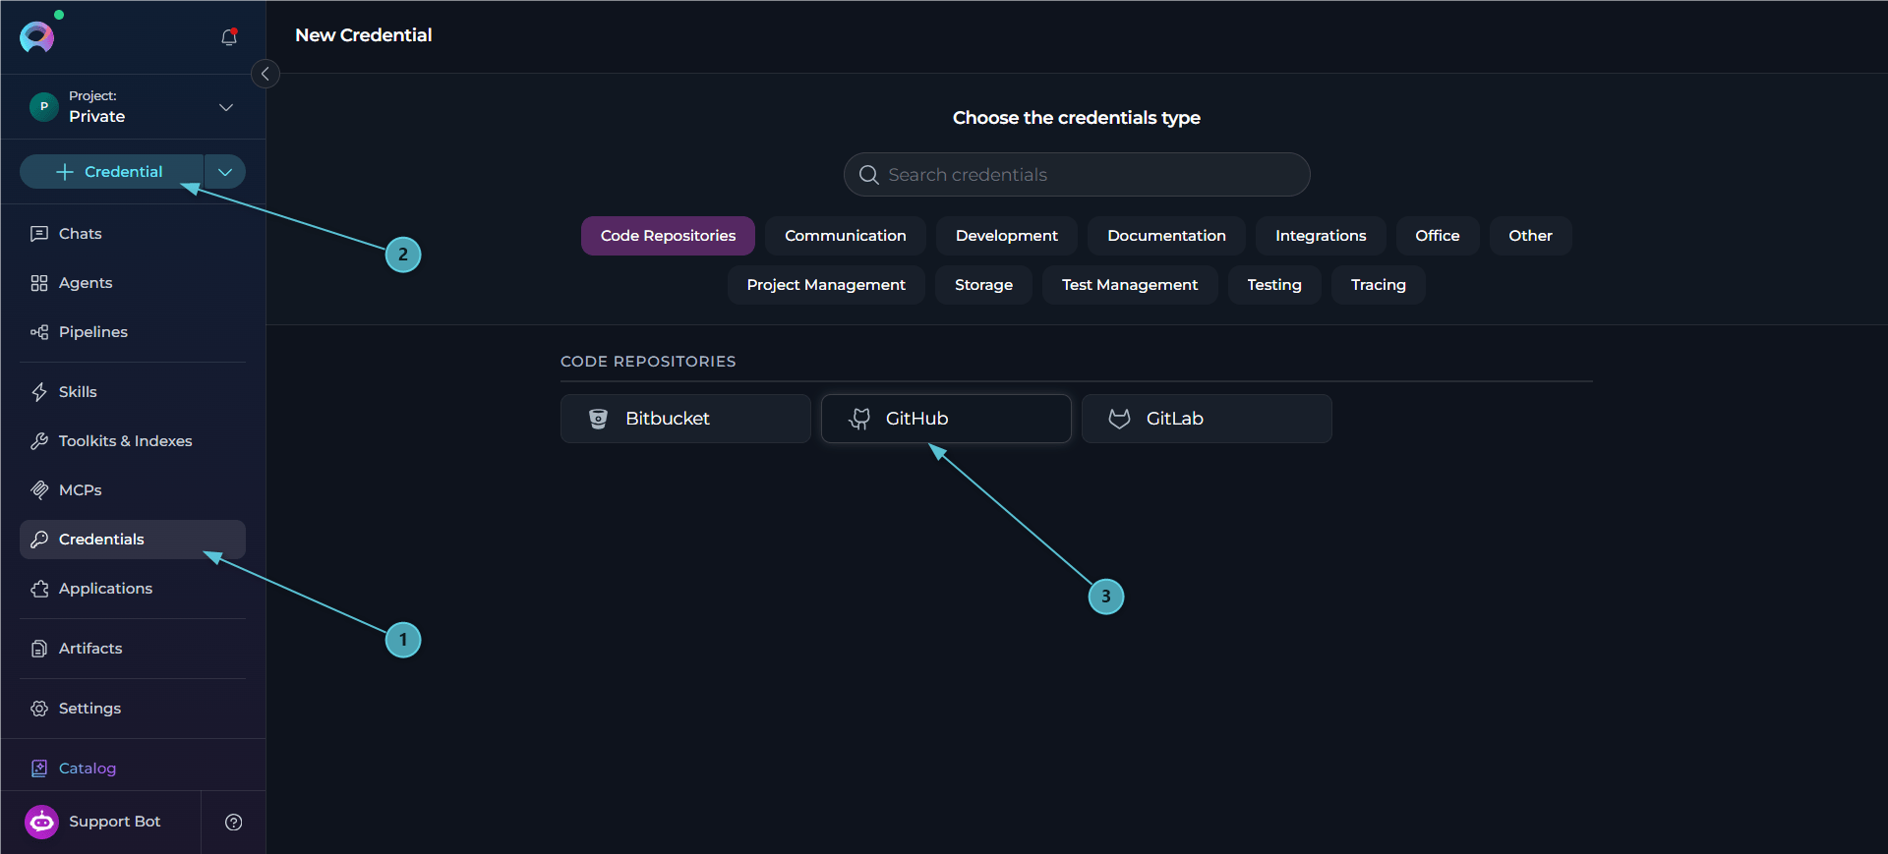Click the 'Choose the credentials type' heading
This screenshot has width=1888, height=854.
click(1077, 118)
